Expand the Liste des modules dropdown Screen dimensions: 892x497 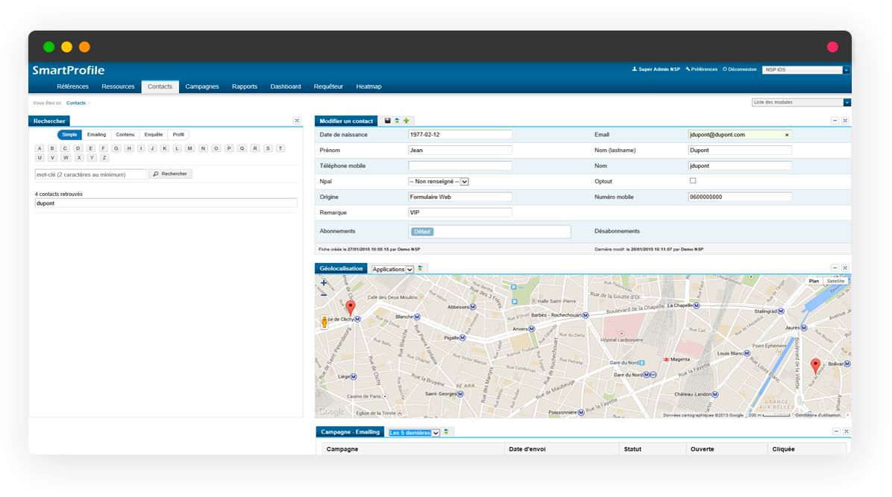pos(847,102)
